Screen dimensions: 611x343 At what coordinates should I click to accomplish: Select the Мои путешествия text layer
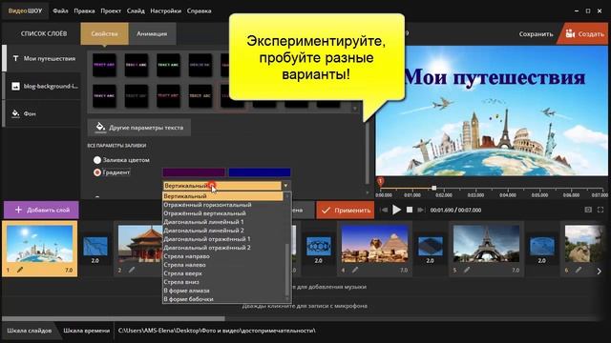[42, 58]
